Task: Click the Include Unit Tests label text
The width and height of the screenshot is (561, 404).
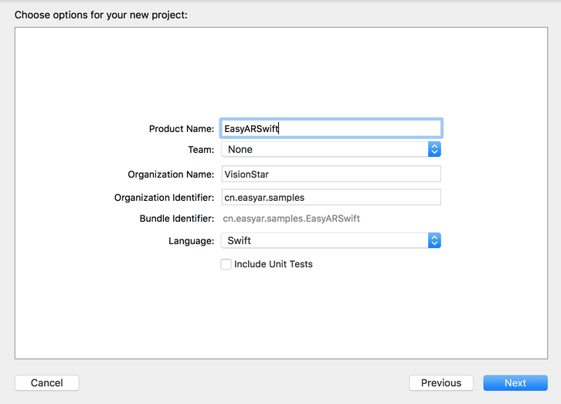Action: coord(274,264)
